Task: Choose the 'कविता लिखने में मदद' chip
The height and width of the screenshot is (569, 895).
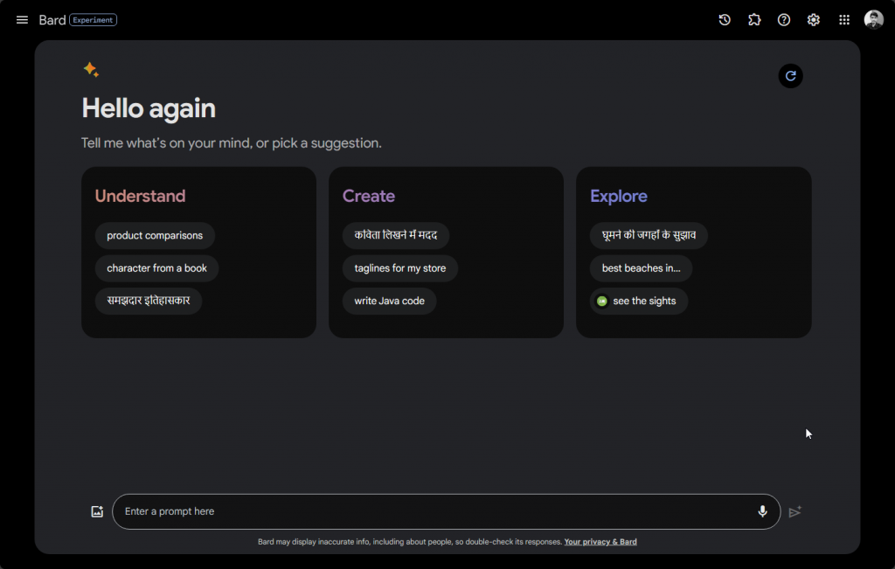Action: tap(396, 236)
